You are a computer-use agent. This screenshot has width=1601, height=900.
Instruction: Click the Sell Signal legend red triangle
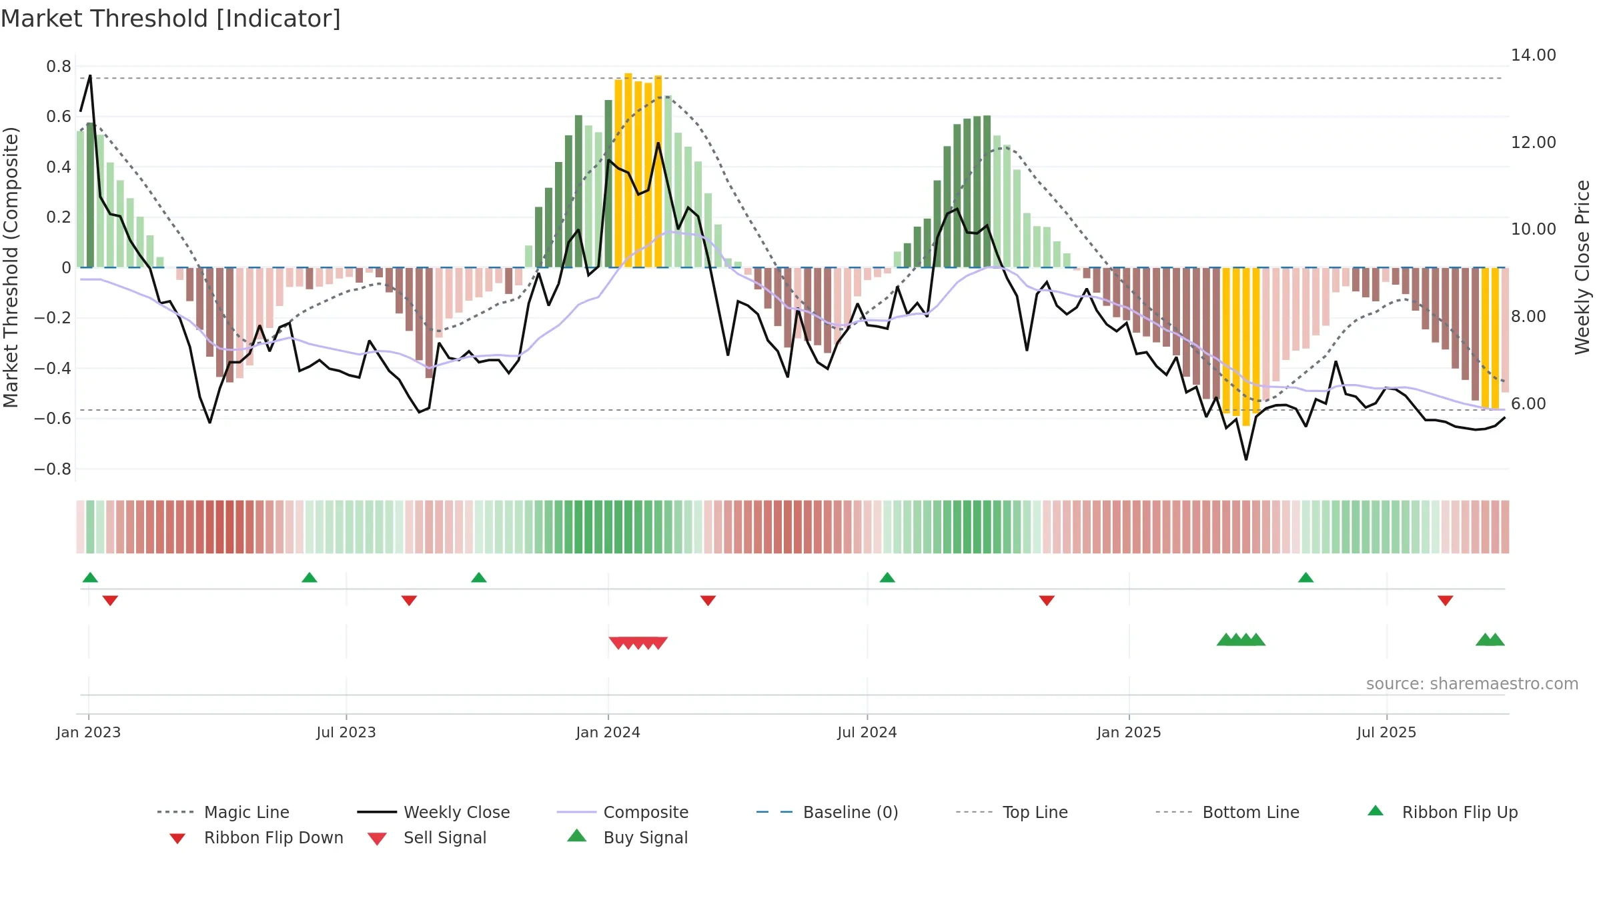377,839
